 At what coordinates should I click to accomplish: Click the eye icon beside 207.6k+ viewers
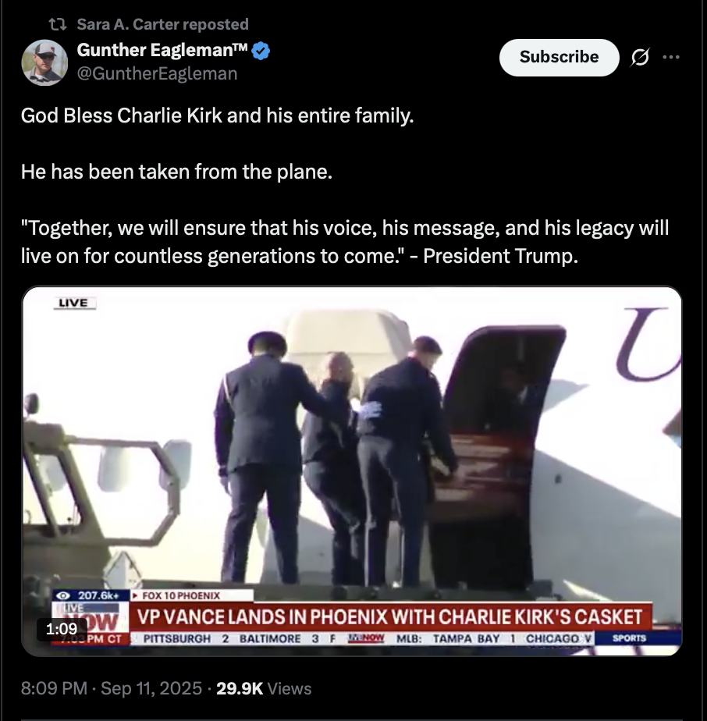coord(64,595)
